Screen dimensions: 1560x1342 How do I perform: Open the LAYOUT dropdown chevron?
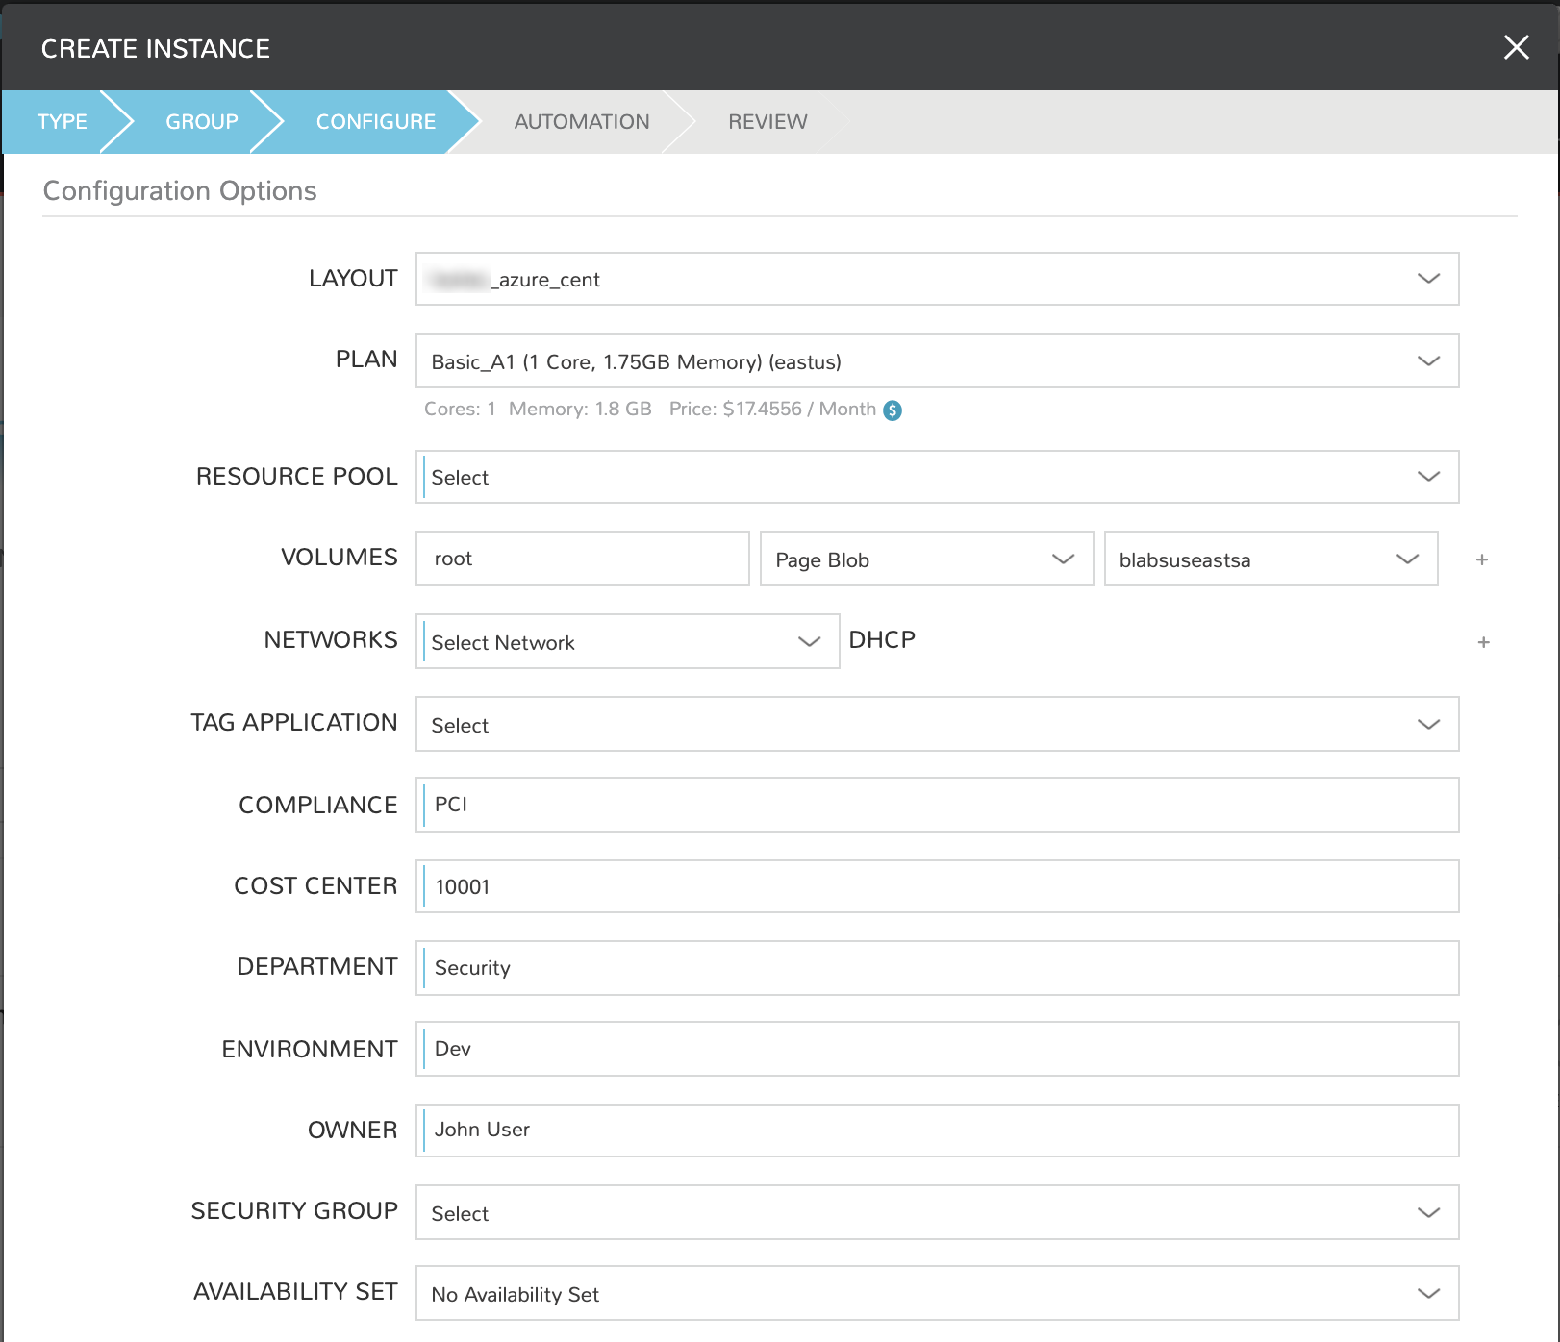coord(1429,279)
